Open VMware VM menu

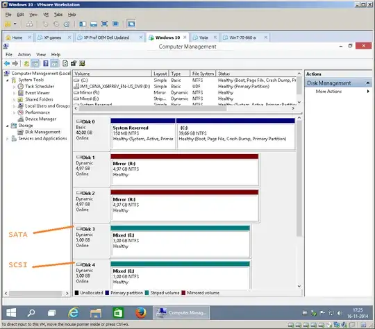coord(46,15)
